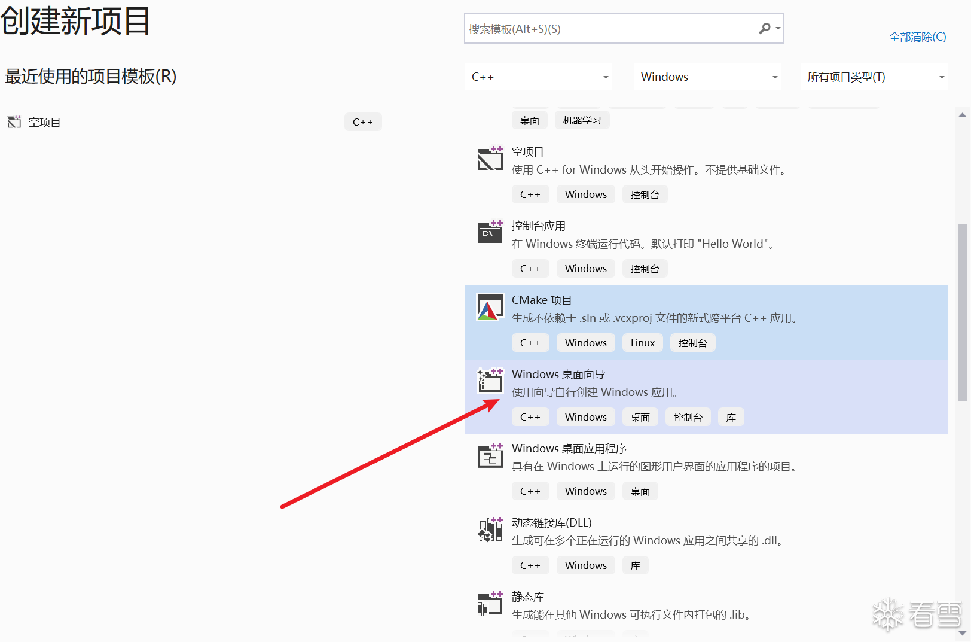Expand the search options arrow beside the magnifier

(x=778, y=29)
